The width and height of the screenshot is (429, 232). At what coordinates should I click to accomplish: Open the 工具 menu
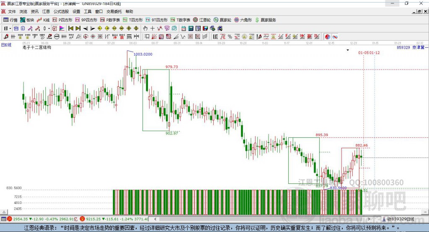[88, 11]
